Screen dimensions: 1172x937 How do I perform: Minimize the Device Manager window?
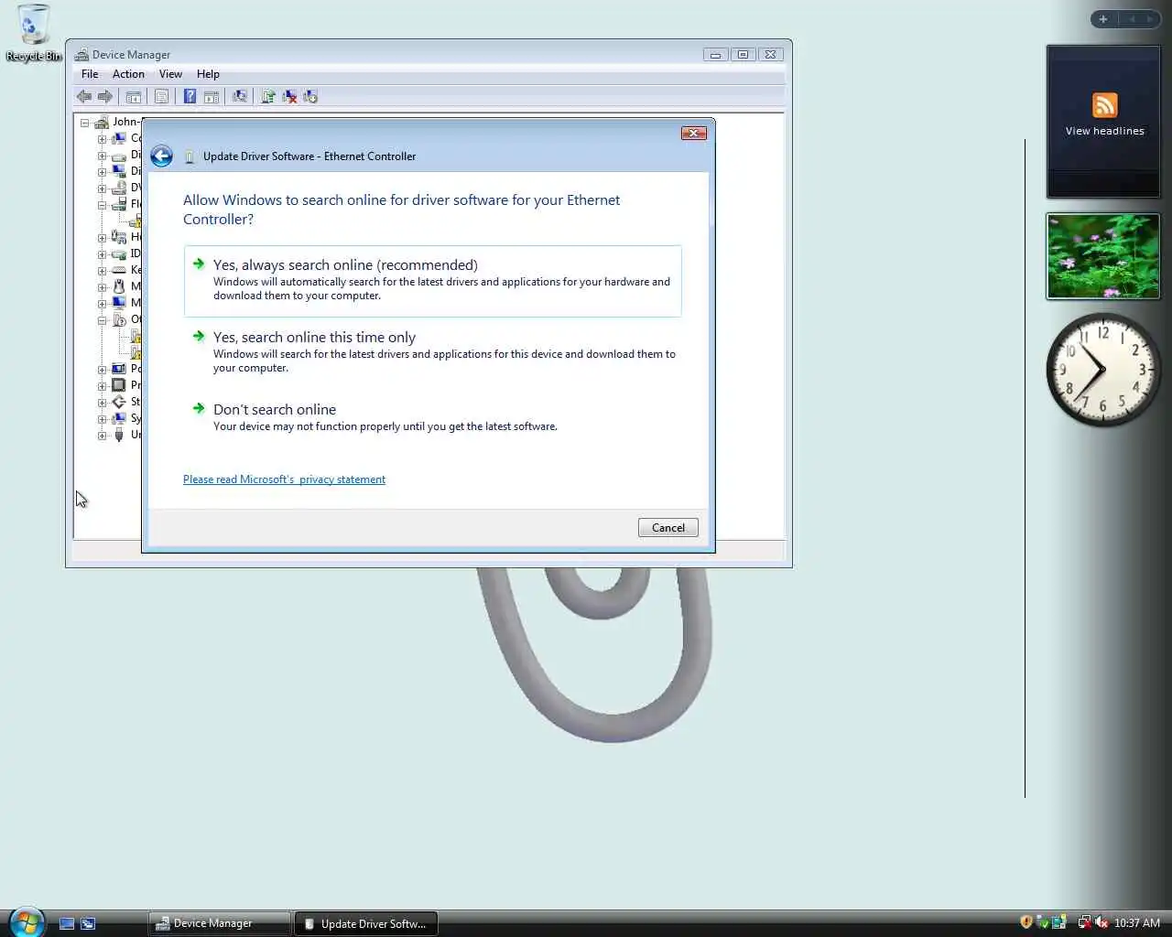715,55
